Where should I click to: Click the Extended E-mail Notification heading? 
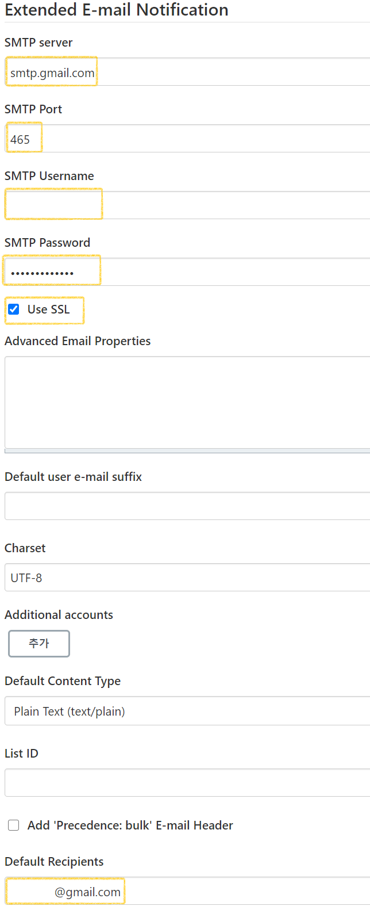[x=117, y=10]
